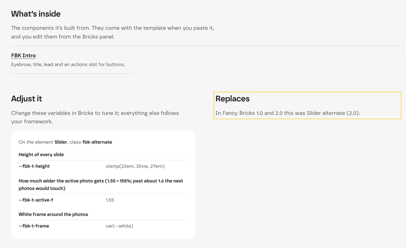Click 'Height of every slide' label
This screenshot has width=406, height=248.
pyautogui.click(x=41, y=154)
